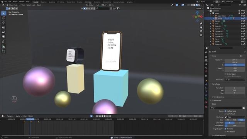
Task: Open the Object Data properties tab icon
Action: [206, 99]
